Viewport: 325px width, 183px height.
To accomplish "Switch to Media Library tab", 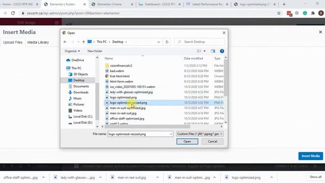I will click(x=38, y=42).
